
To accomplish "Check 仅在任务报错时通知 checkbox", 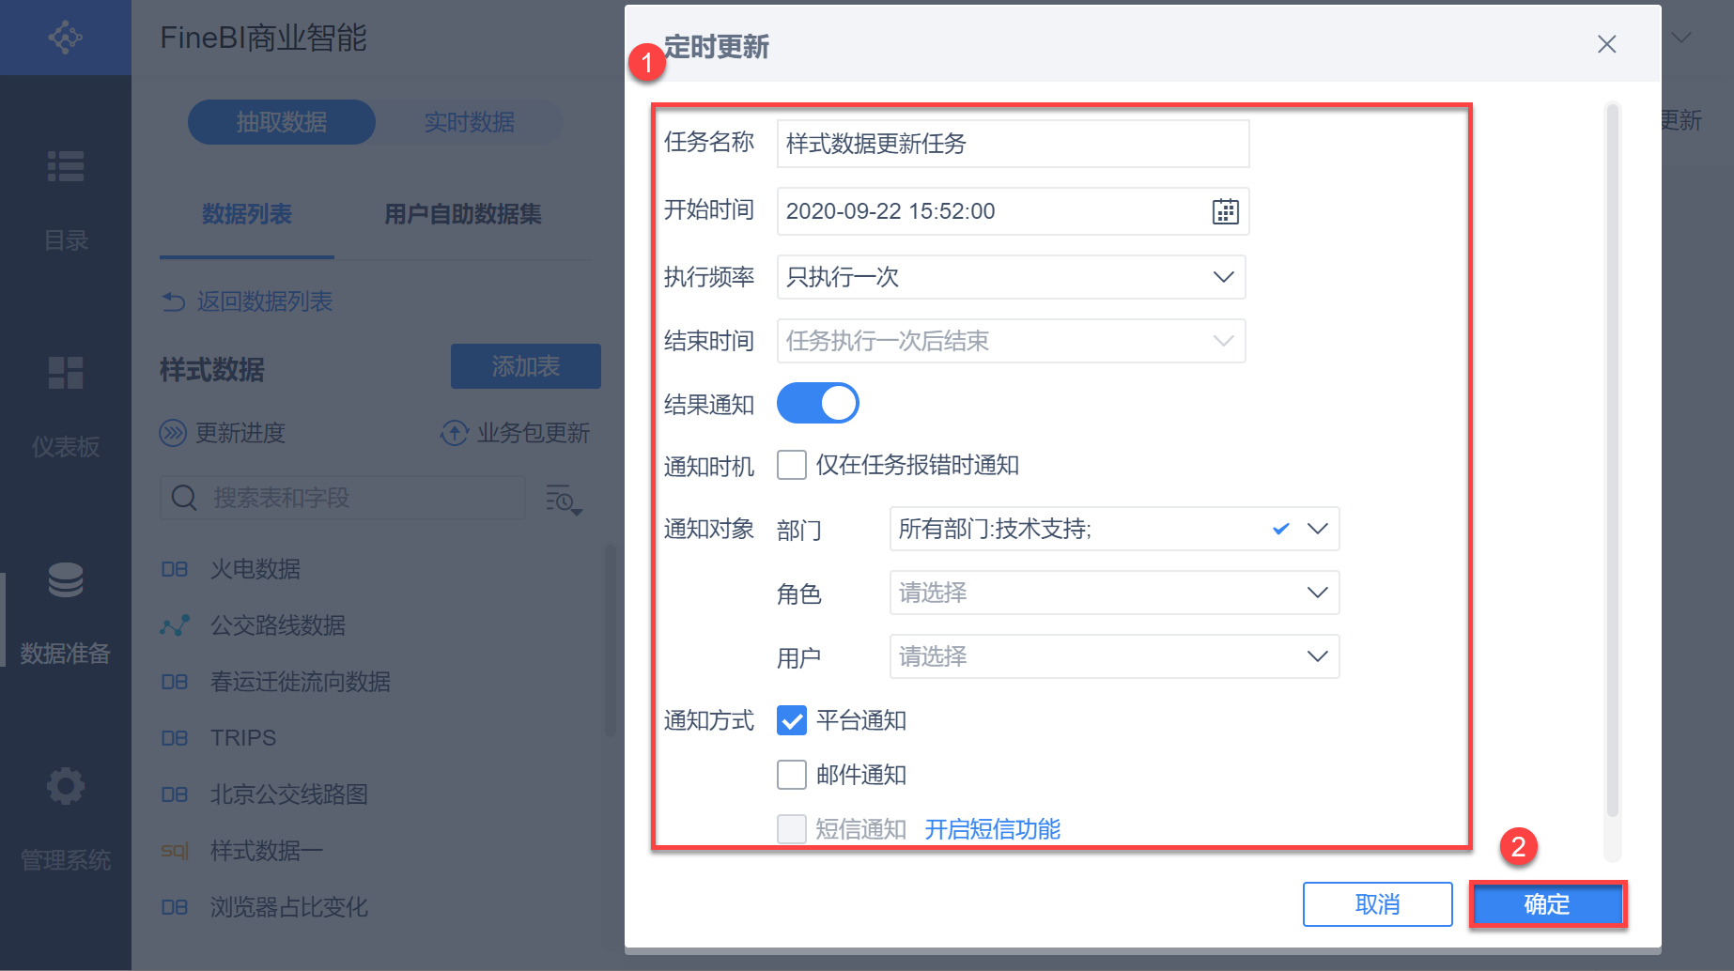I will (792, 465).
